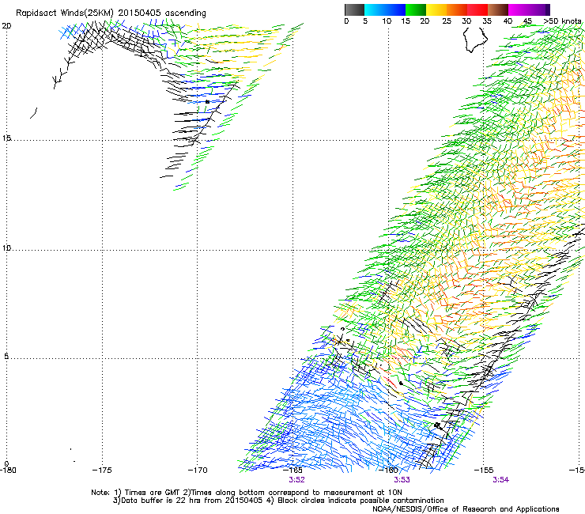The width and height of the screenshot is (585, 514).
Task: Click the longitude axis label '-180'
Action: pos(8,471)
